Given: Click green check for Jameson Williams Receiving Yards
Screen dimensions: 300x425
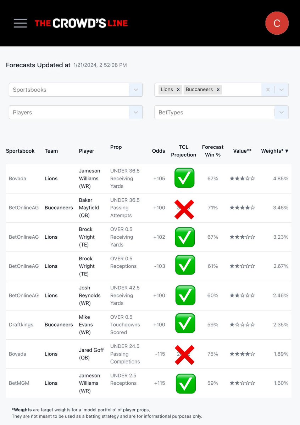Looking at the screenshot, I should point(184,178).
